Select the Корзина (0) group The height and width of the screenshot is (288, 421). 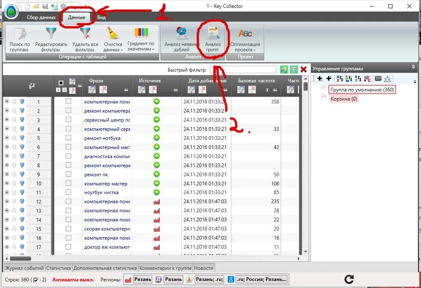click(x=344, y=99)
